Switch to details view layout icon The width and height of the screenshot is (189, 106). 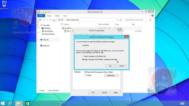click(149, 90)
